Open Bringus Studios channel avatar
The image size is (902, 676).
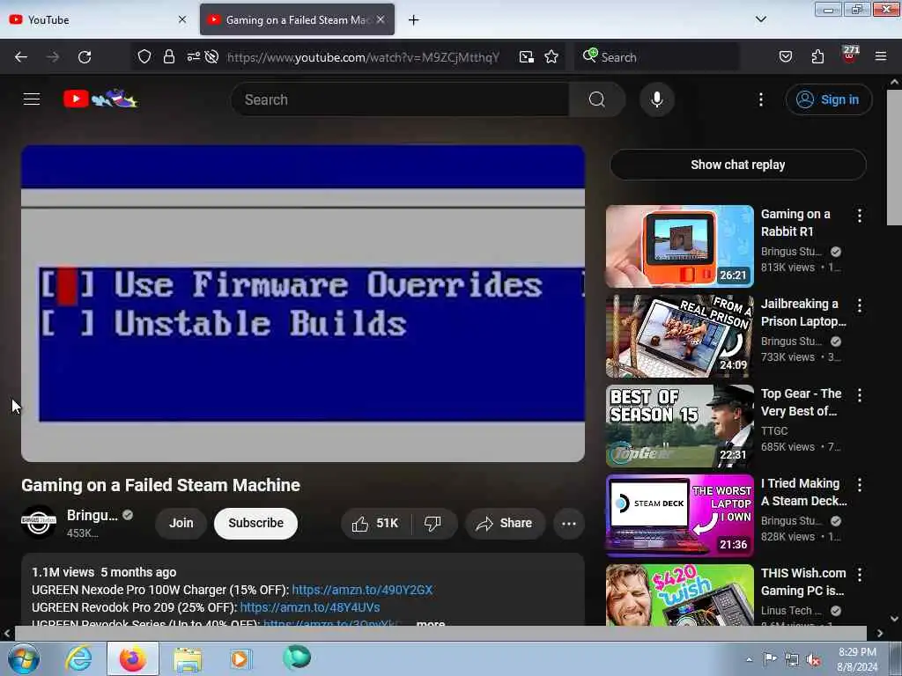pos(39,522)
